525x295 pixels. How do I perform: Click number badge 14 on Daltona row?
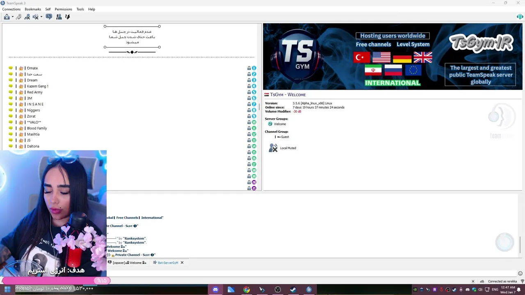254,146
